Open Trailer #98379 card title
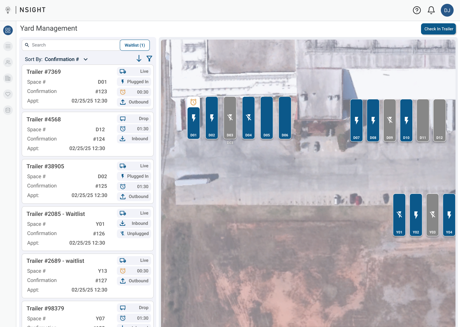 point(45,308)
